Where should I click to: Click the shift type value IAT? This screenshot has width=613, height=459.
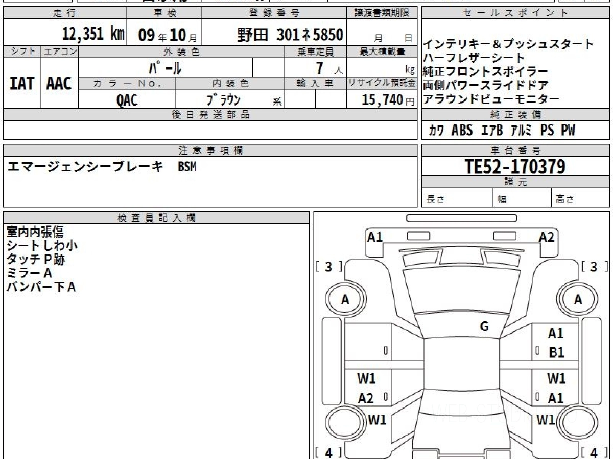(22, 84)
